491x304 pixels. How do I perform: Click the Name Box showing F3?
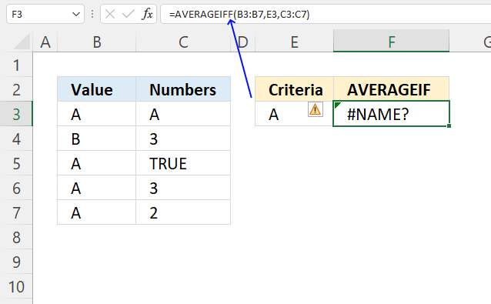point(45,14)
